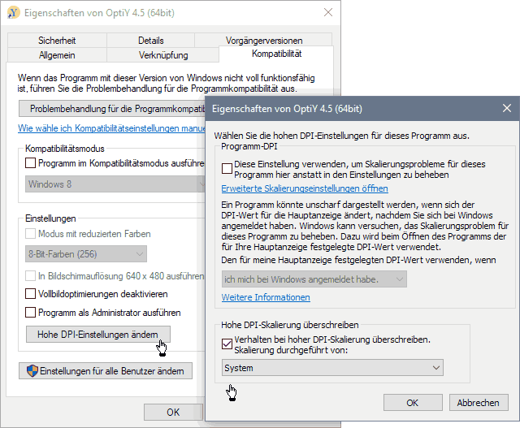Click Hohe DPI-Einstellungen ändern button

pos(97,335)
